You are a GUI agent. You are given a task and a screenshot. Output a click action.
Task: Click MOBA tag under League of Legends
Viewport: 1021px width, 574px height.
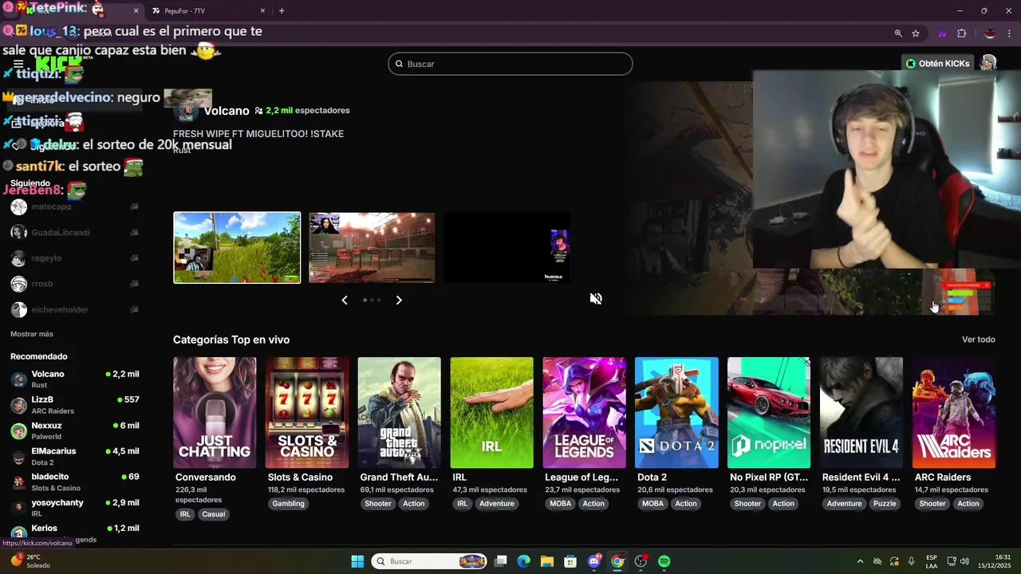[x=561, y=504]
